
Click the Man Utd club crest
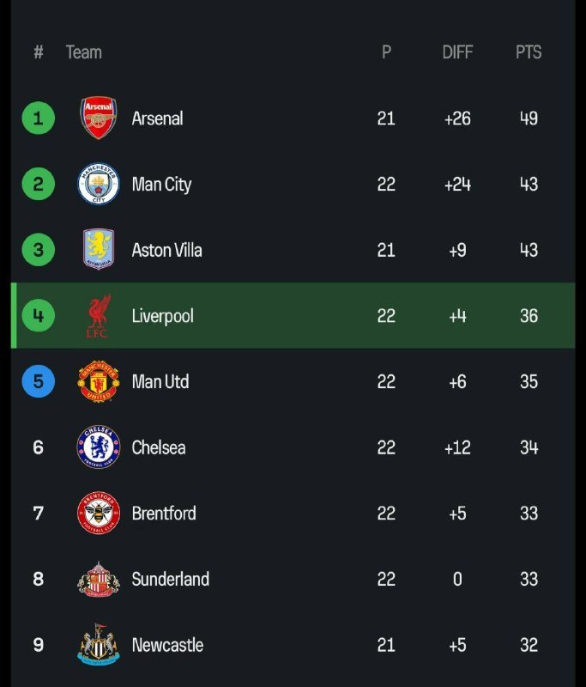[x=99, y=381]
